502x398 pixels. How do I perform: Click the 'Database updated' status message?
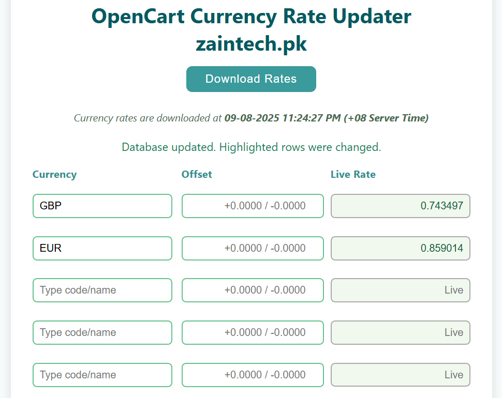click(x=251, y=147)
